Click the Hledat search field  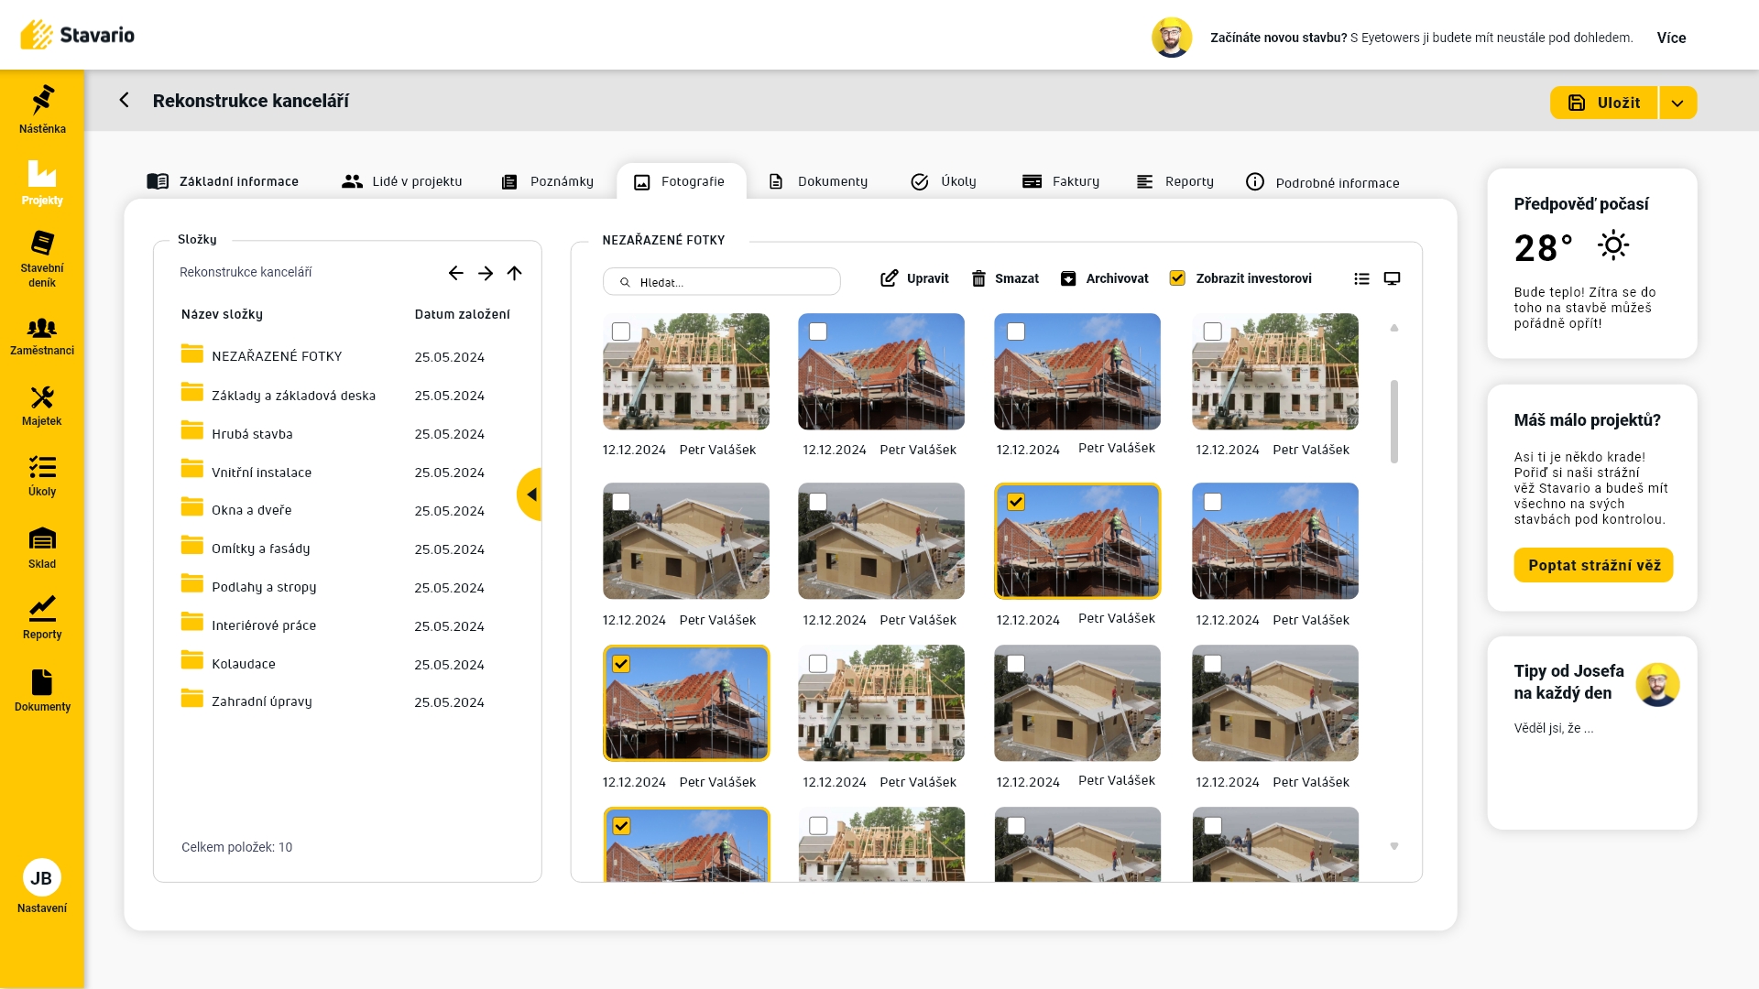(x=724, y=283)
